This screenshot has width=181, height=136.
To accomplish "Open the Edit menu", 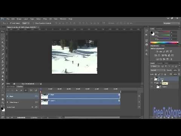I will 13,19.
